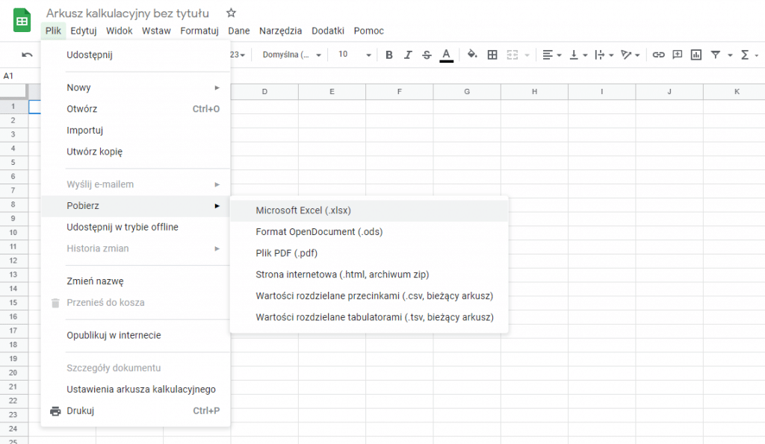Star the untitled spreadsheet

[x=232, y=13]
